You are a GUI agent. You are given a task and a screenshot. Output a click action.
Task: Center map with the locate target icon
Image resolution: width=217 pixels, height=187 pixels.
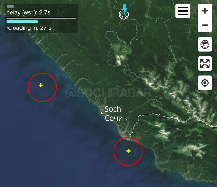(x=205, y=83)
